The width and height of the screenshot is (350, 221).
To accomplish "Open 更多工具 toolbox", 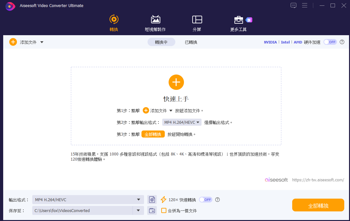I will 239,23.
